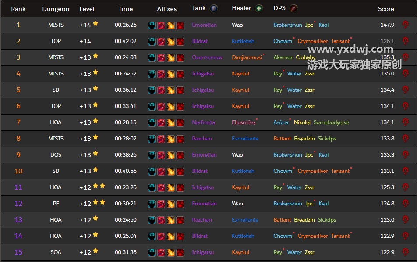Viewport: 417px width, 262px height.
Task: Open tank Nerfmeta's character link
Action: pyautogui.click(x=203, y=122)
